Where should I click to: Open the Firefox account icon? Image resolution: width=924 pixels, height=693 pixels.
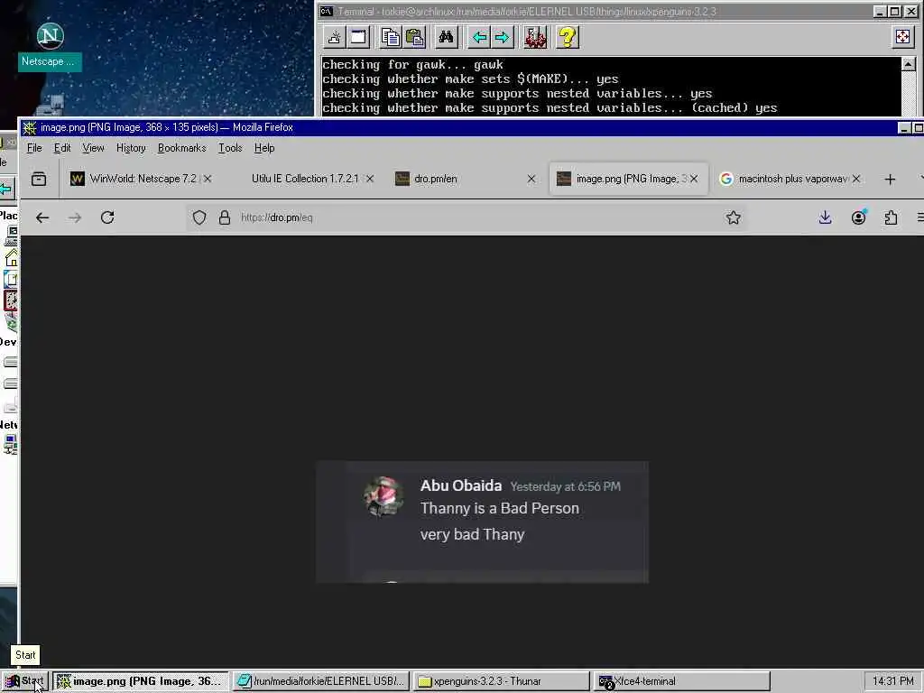(859, 218)
